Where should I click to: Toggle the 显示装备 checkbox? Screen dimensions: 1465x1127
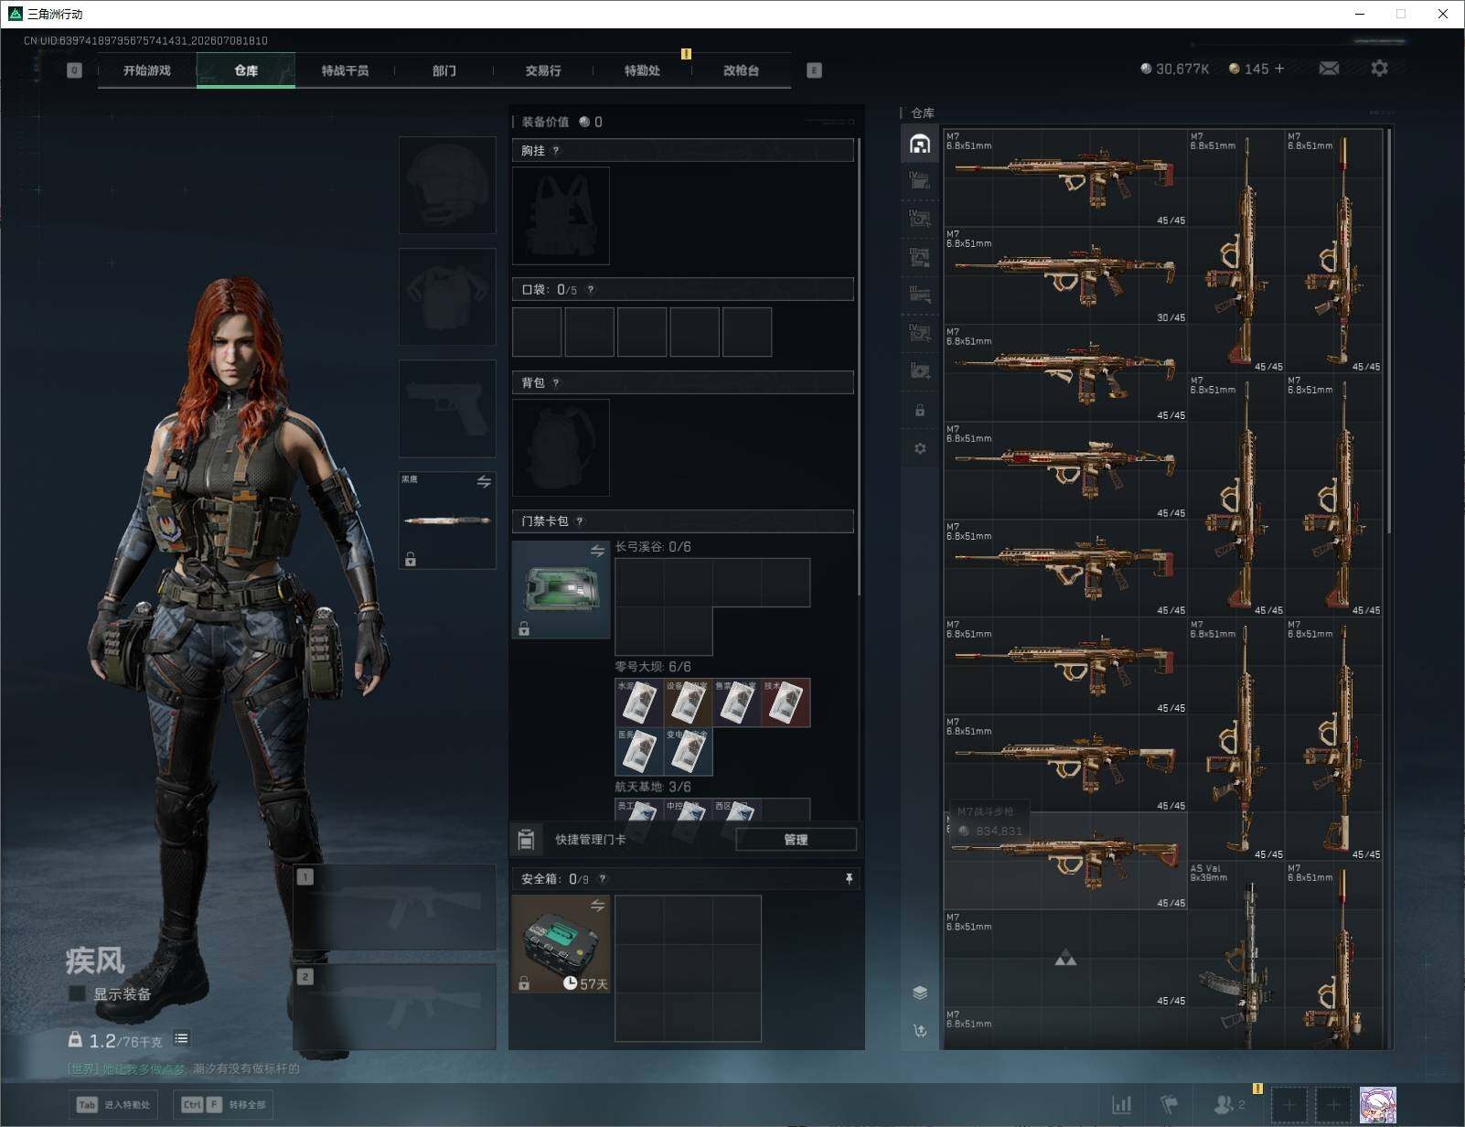point(78,994)
